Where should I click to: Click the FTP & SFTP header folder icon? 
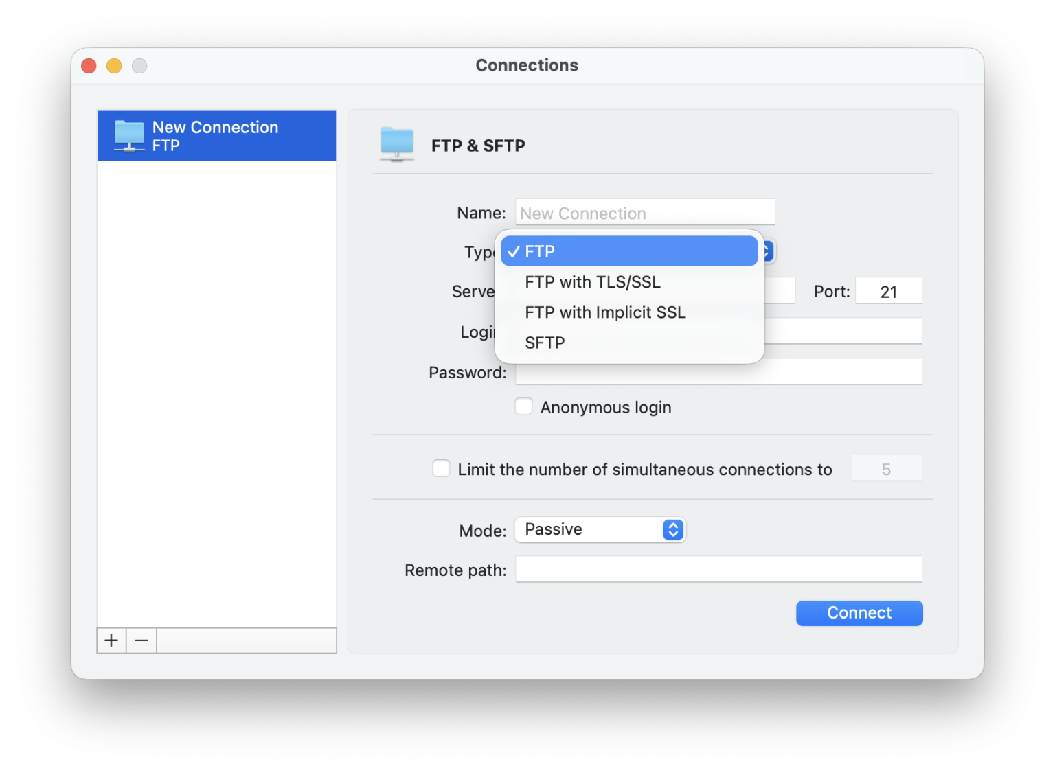(397, 144)
